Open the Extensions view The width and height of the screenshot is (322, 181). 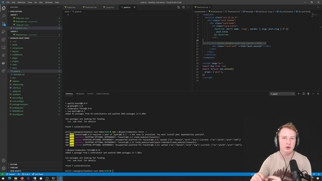click(x=4, y=40)
